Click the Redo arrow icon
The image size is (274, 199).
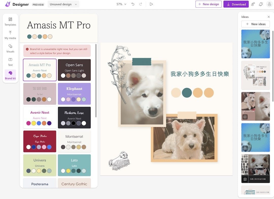[141, 4]
